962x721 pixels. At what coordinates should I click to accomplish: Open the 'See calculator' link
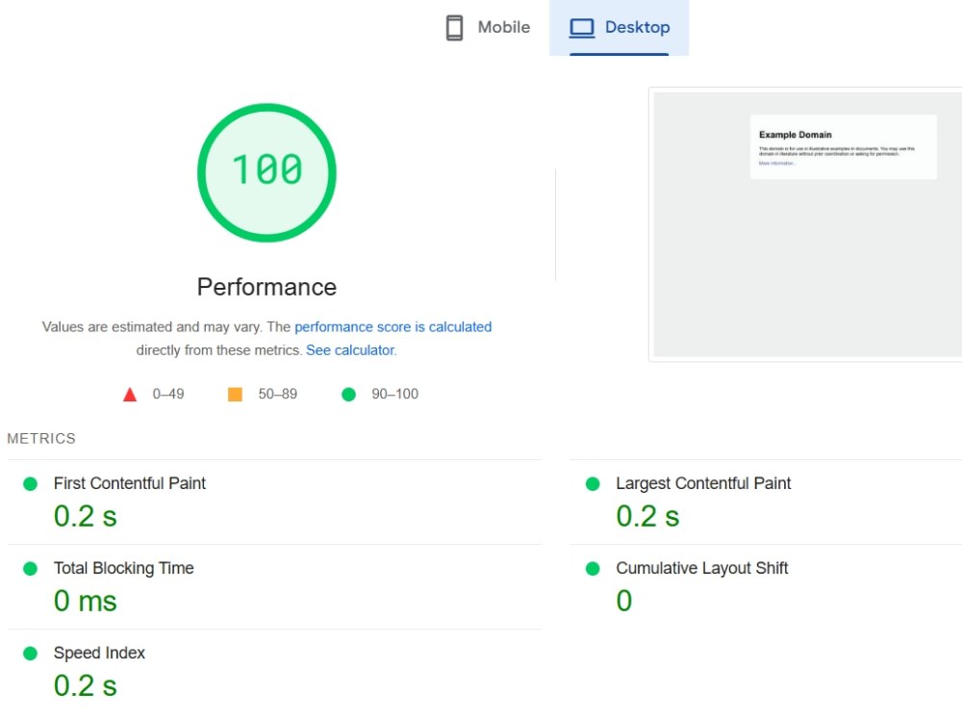(350, 350)
